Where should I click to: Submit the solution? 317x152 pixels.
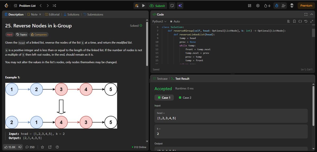pyautogui.click(x=157, y=6)
